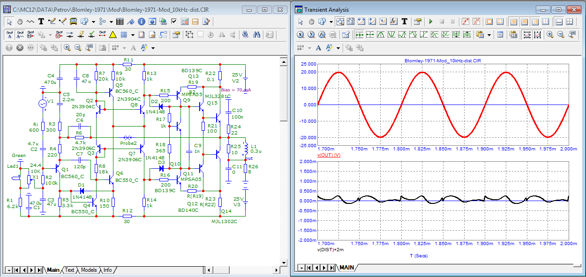Open dropdown arrow next to grid icon

coord(133,35)
